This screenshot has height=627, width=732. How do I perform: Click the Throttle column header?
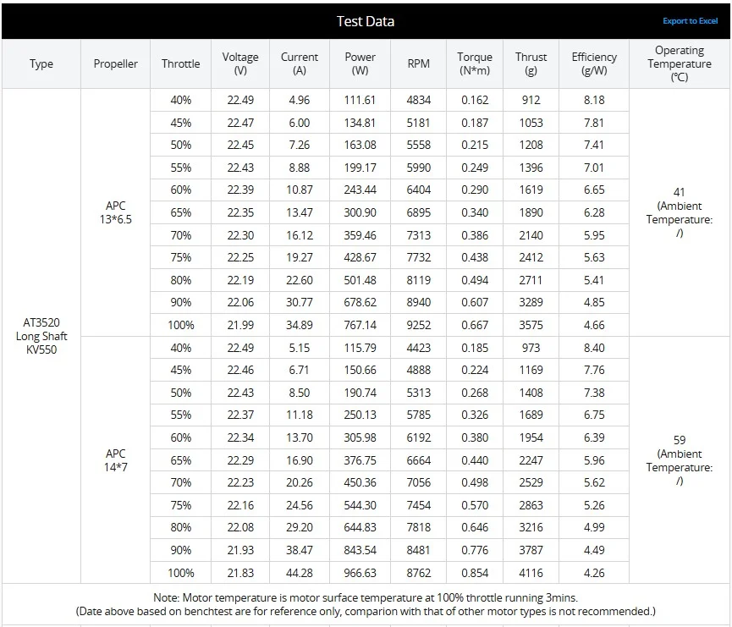point(181,64)
